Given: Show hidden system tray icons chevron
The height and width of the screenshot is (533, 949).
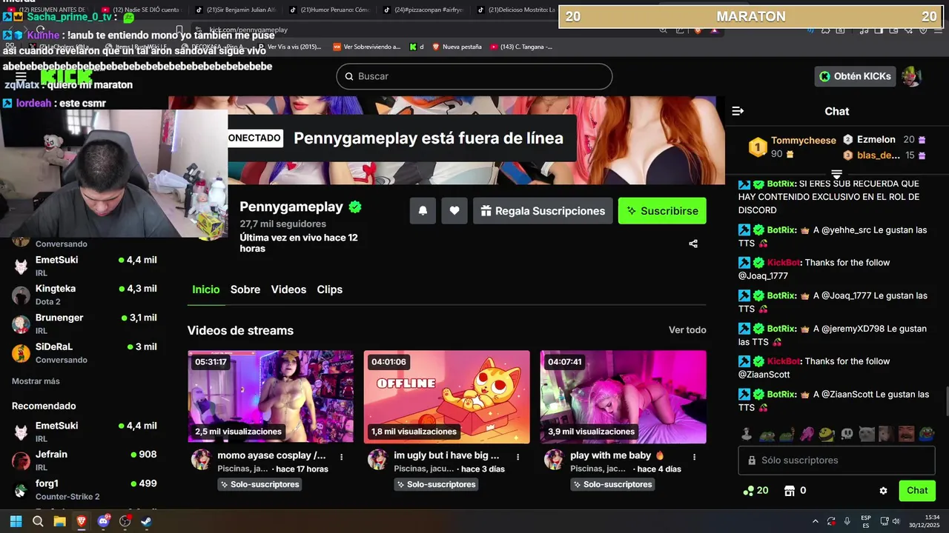Looking at the screenshot, I should coord(816,521).
